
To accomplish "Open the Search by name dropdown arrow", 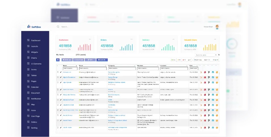I will click(x=216, y=55).
